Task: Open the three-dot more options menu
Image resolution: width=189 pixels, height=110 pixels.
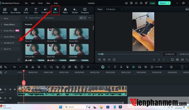Action: 90,18
